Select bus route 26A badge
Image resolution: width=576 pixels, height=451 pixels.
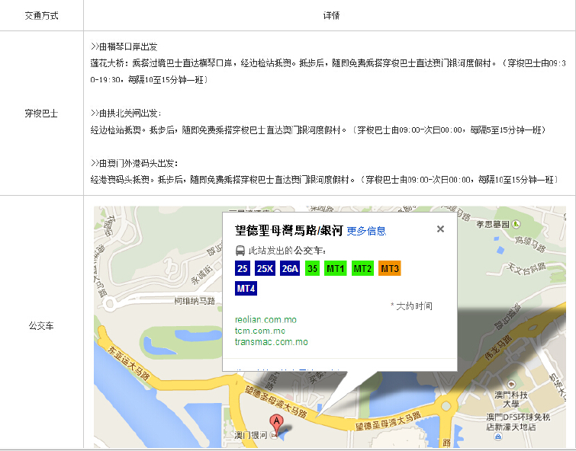pos(290,268)
